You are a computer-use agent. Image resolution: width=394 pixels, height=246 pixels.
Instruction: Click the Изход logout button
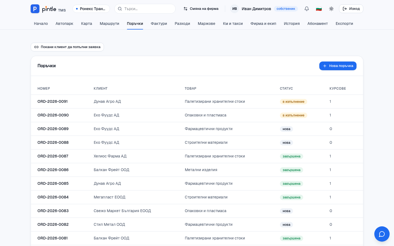point(351,9)
